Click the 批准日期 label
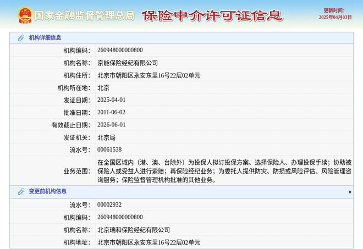Viewport: 363px width, 249px height. pos(77,113)
